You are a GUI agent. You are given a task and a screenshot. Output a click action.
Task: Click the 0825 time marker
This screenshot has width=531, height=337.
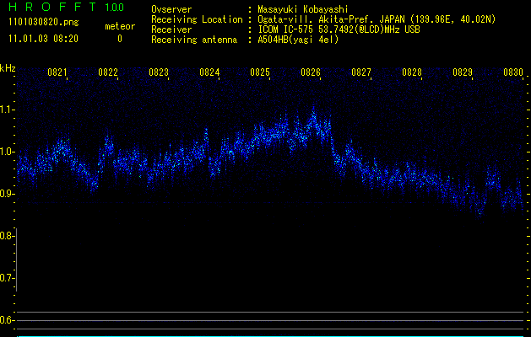coord(260,73)
